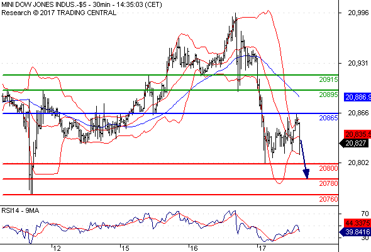
Task: Click the RSI 70 level label
Action: point(365,214)
